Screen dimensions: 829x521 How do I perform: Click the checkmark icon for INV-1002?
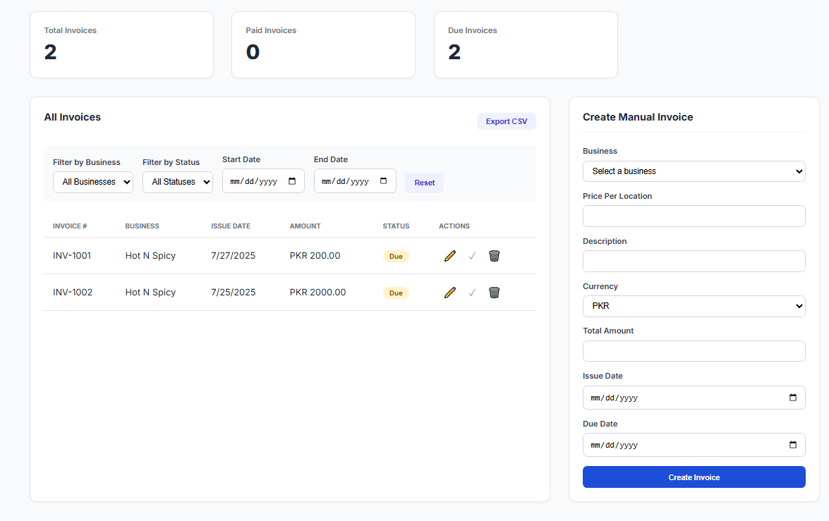pos(472,293)
